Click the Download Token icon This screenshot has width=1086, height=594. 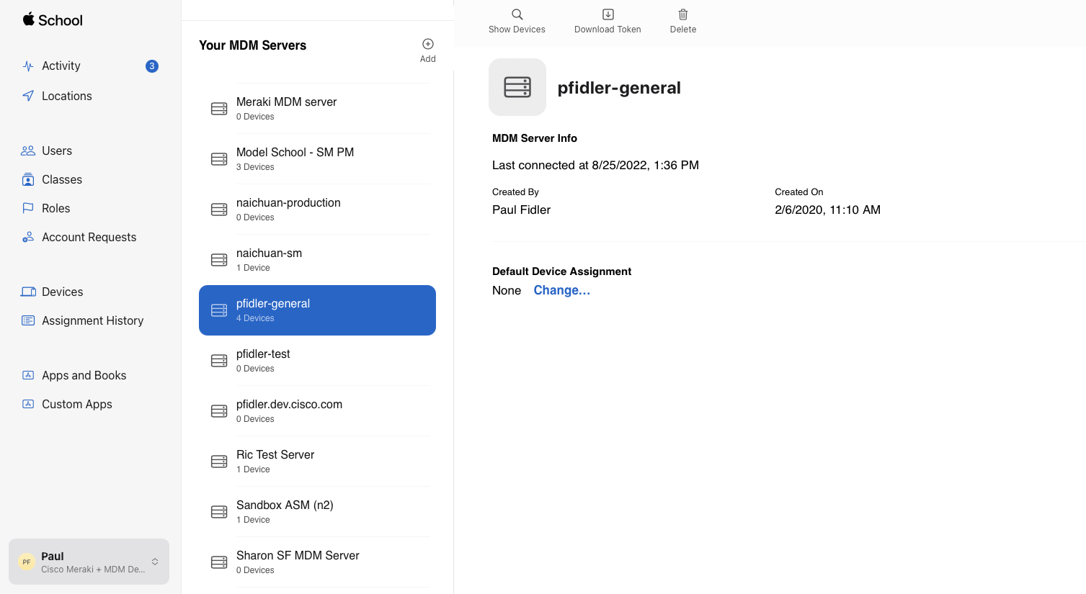(x=607, y=14)
